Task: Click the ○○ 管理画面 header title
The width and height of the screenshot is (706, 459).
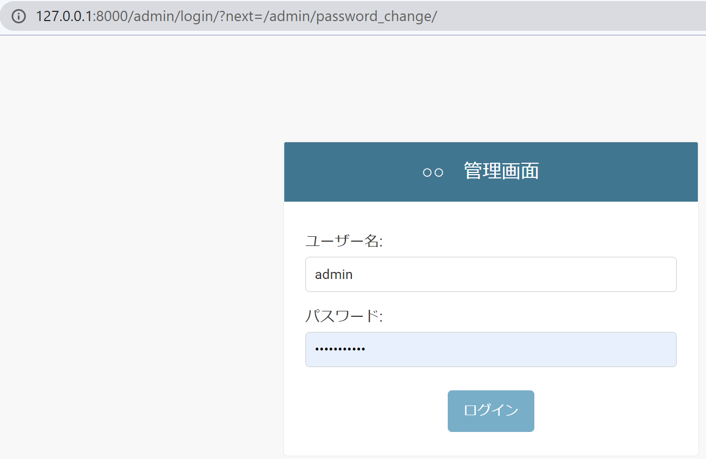Action: pyautogui.click(x=480, y=171)
